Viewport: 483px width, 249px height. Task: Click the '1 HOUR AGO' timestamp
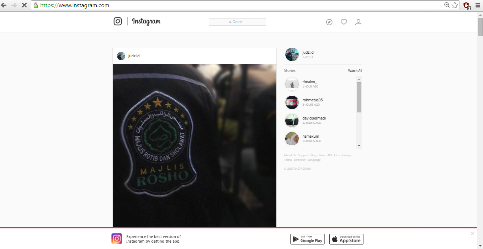(x=310, y=87)
